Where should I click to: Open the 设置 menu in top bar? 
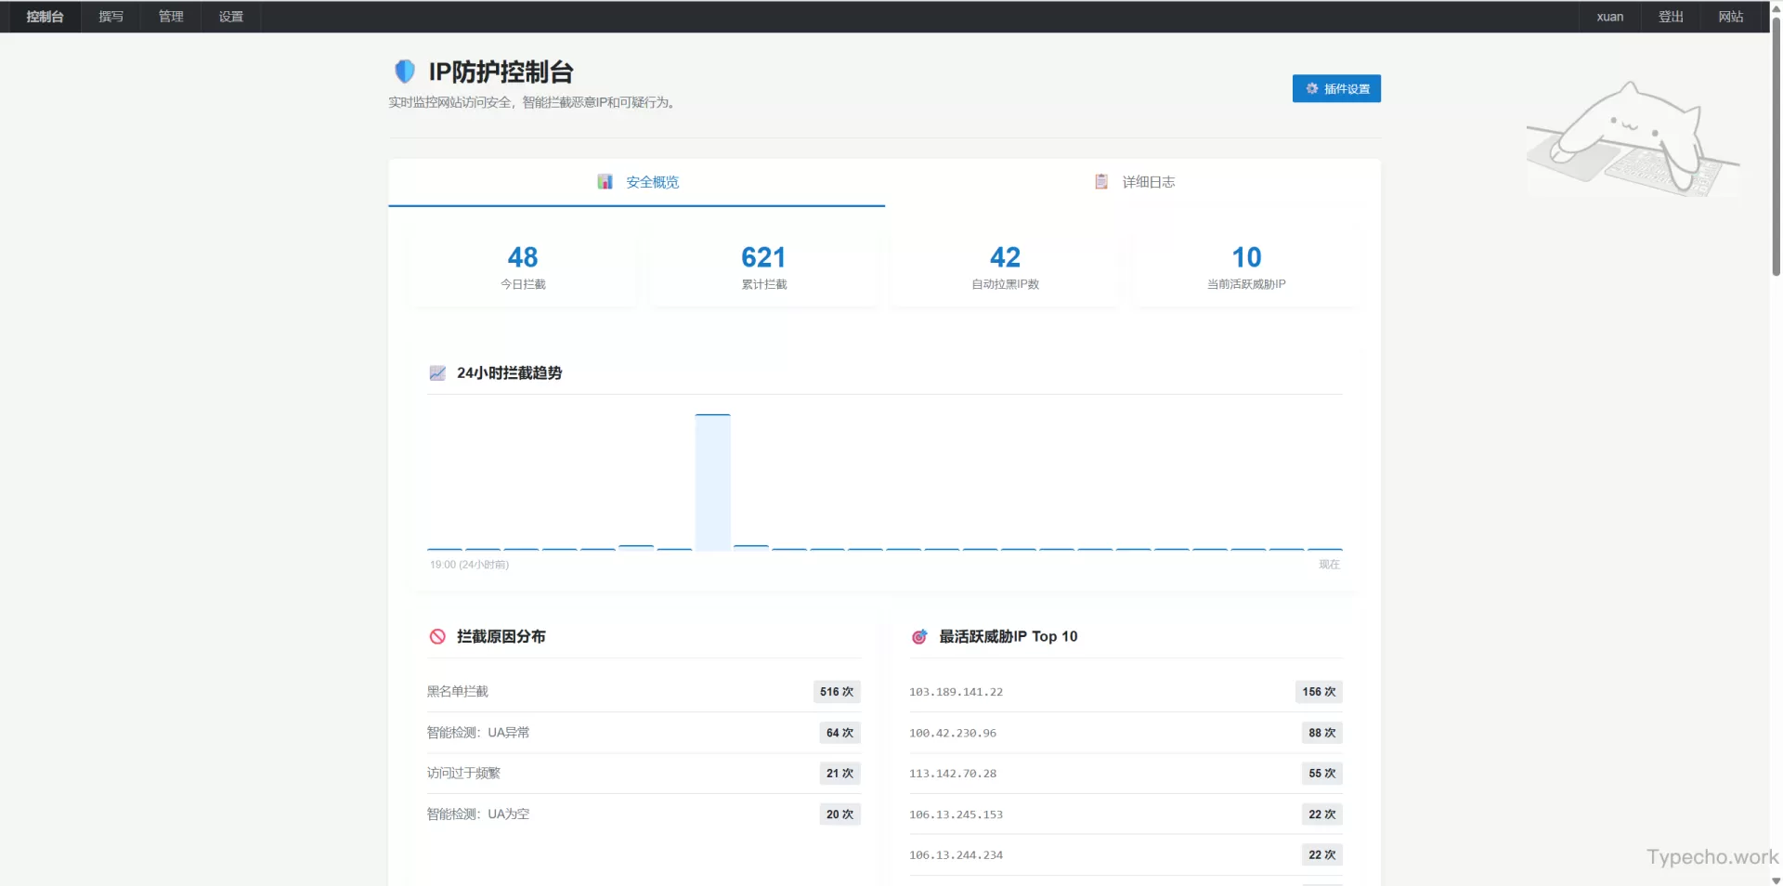click(x=231, y=17)
